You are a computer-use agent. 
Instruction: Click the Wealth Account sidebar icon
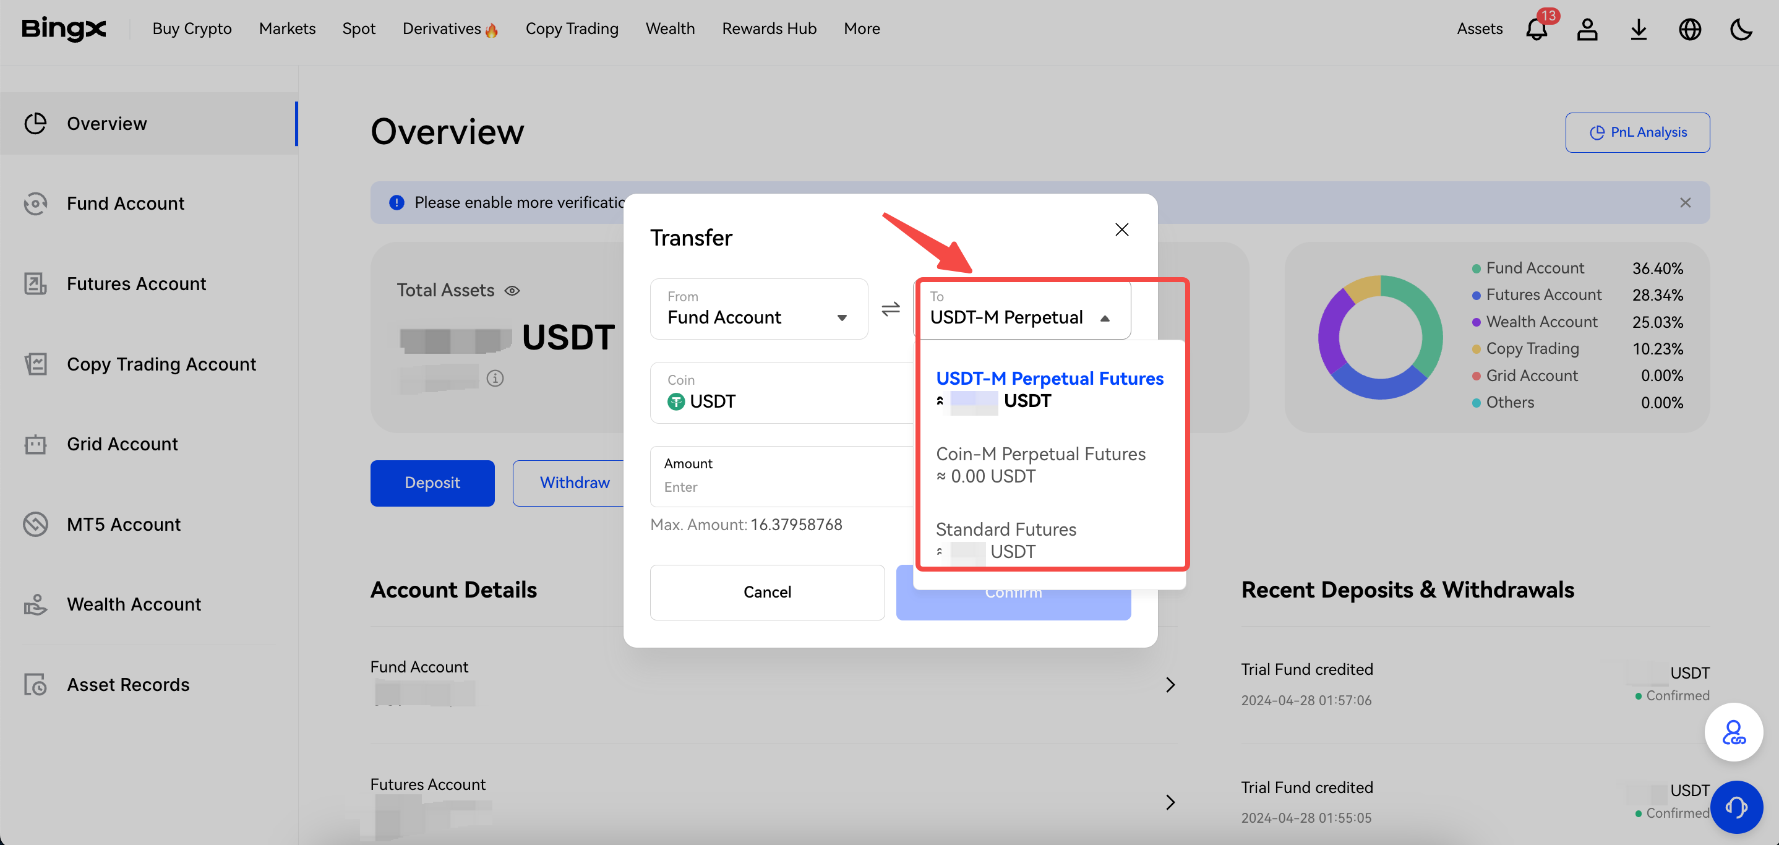[x=35, y=604]
